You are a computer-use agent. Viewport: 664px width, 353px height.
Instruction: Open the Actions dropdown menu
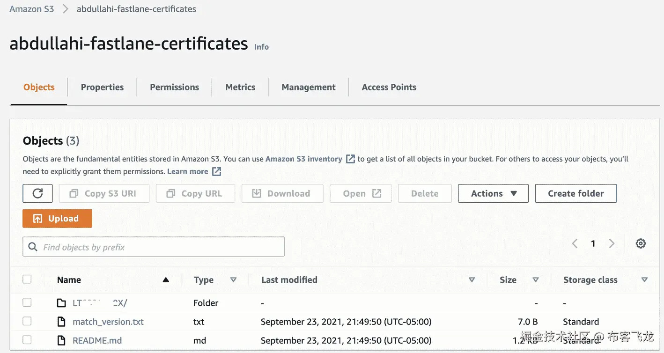click(493, 193)
